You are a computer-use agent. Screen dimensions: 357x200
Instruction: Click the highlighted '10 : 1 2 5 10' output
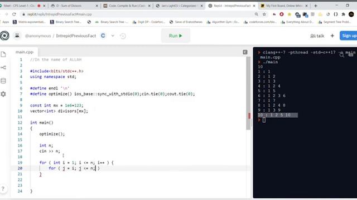click(278, 115)
